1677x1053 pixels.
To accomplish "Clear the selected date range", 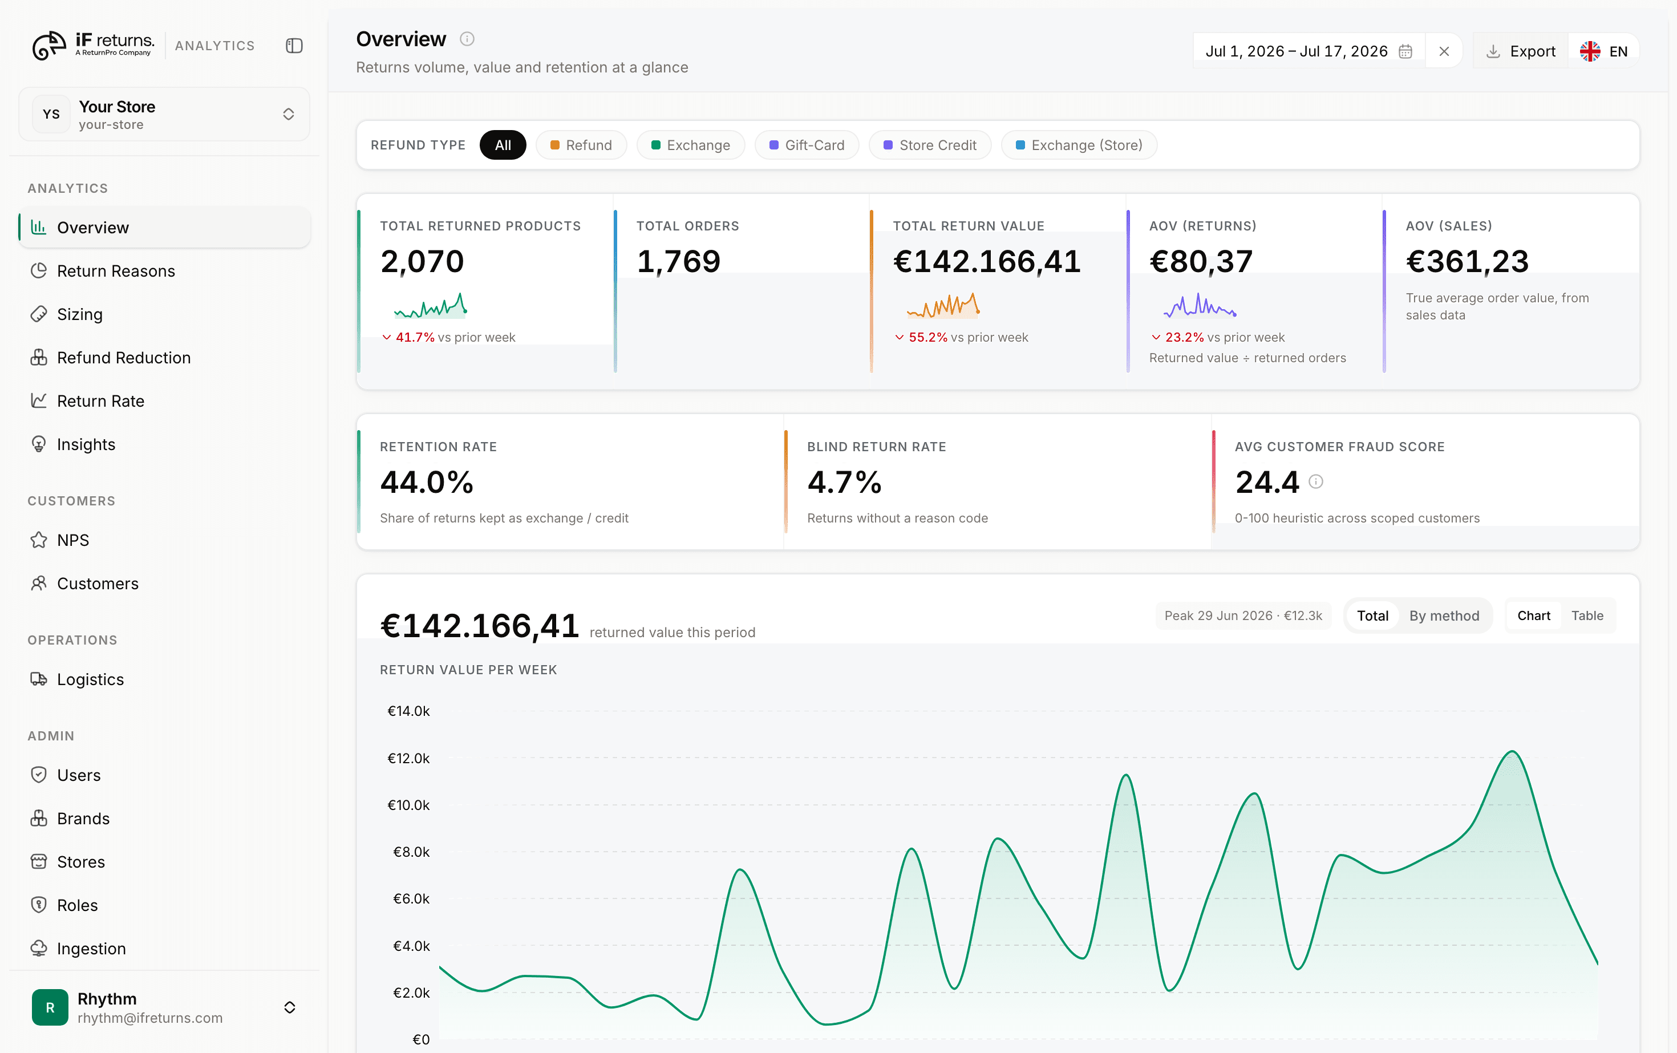I will (1444, 51).
